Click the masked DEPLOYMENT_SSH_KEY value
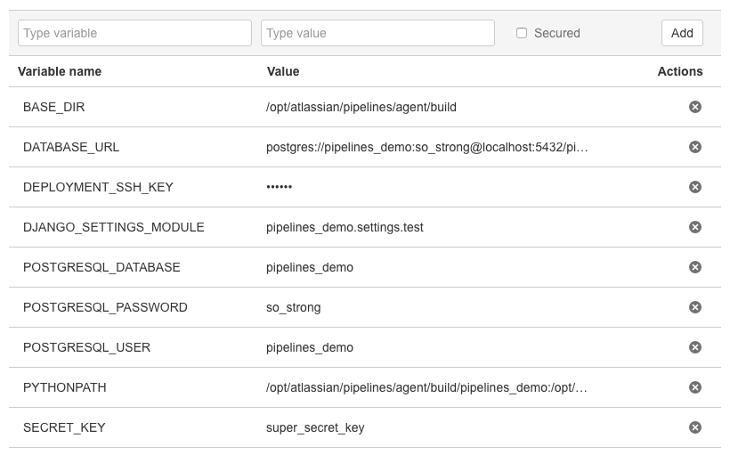730x455 pixels. [x=279, y=187]
